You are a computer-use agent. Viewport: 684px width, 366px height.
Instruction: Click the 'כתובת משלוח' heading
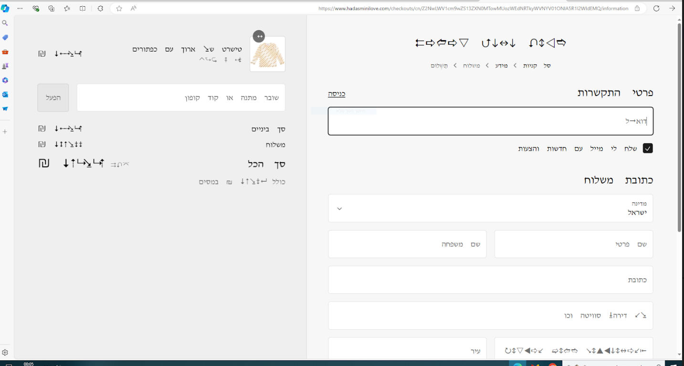pos(619,180)
